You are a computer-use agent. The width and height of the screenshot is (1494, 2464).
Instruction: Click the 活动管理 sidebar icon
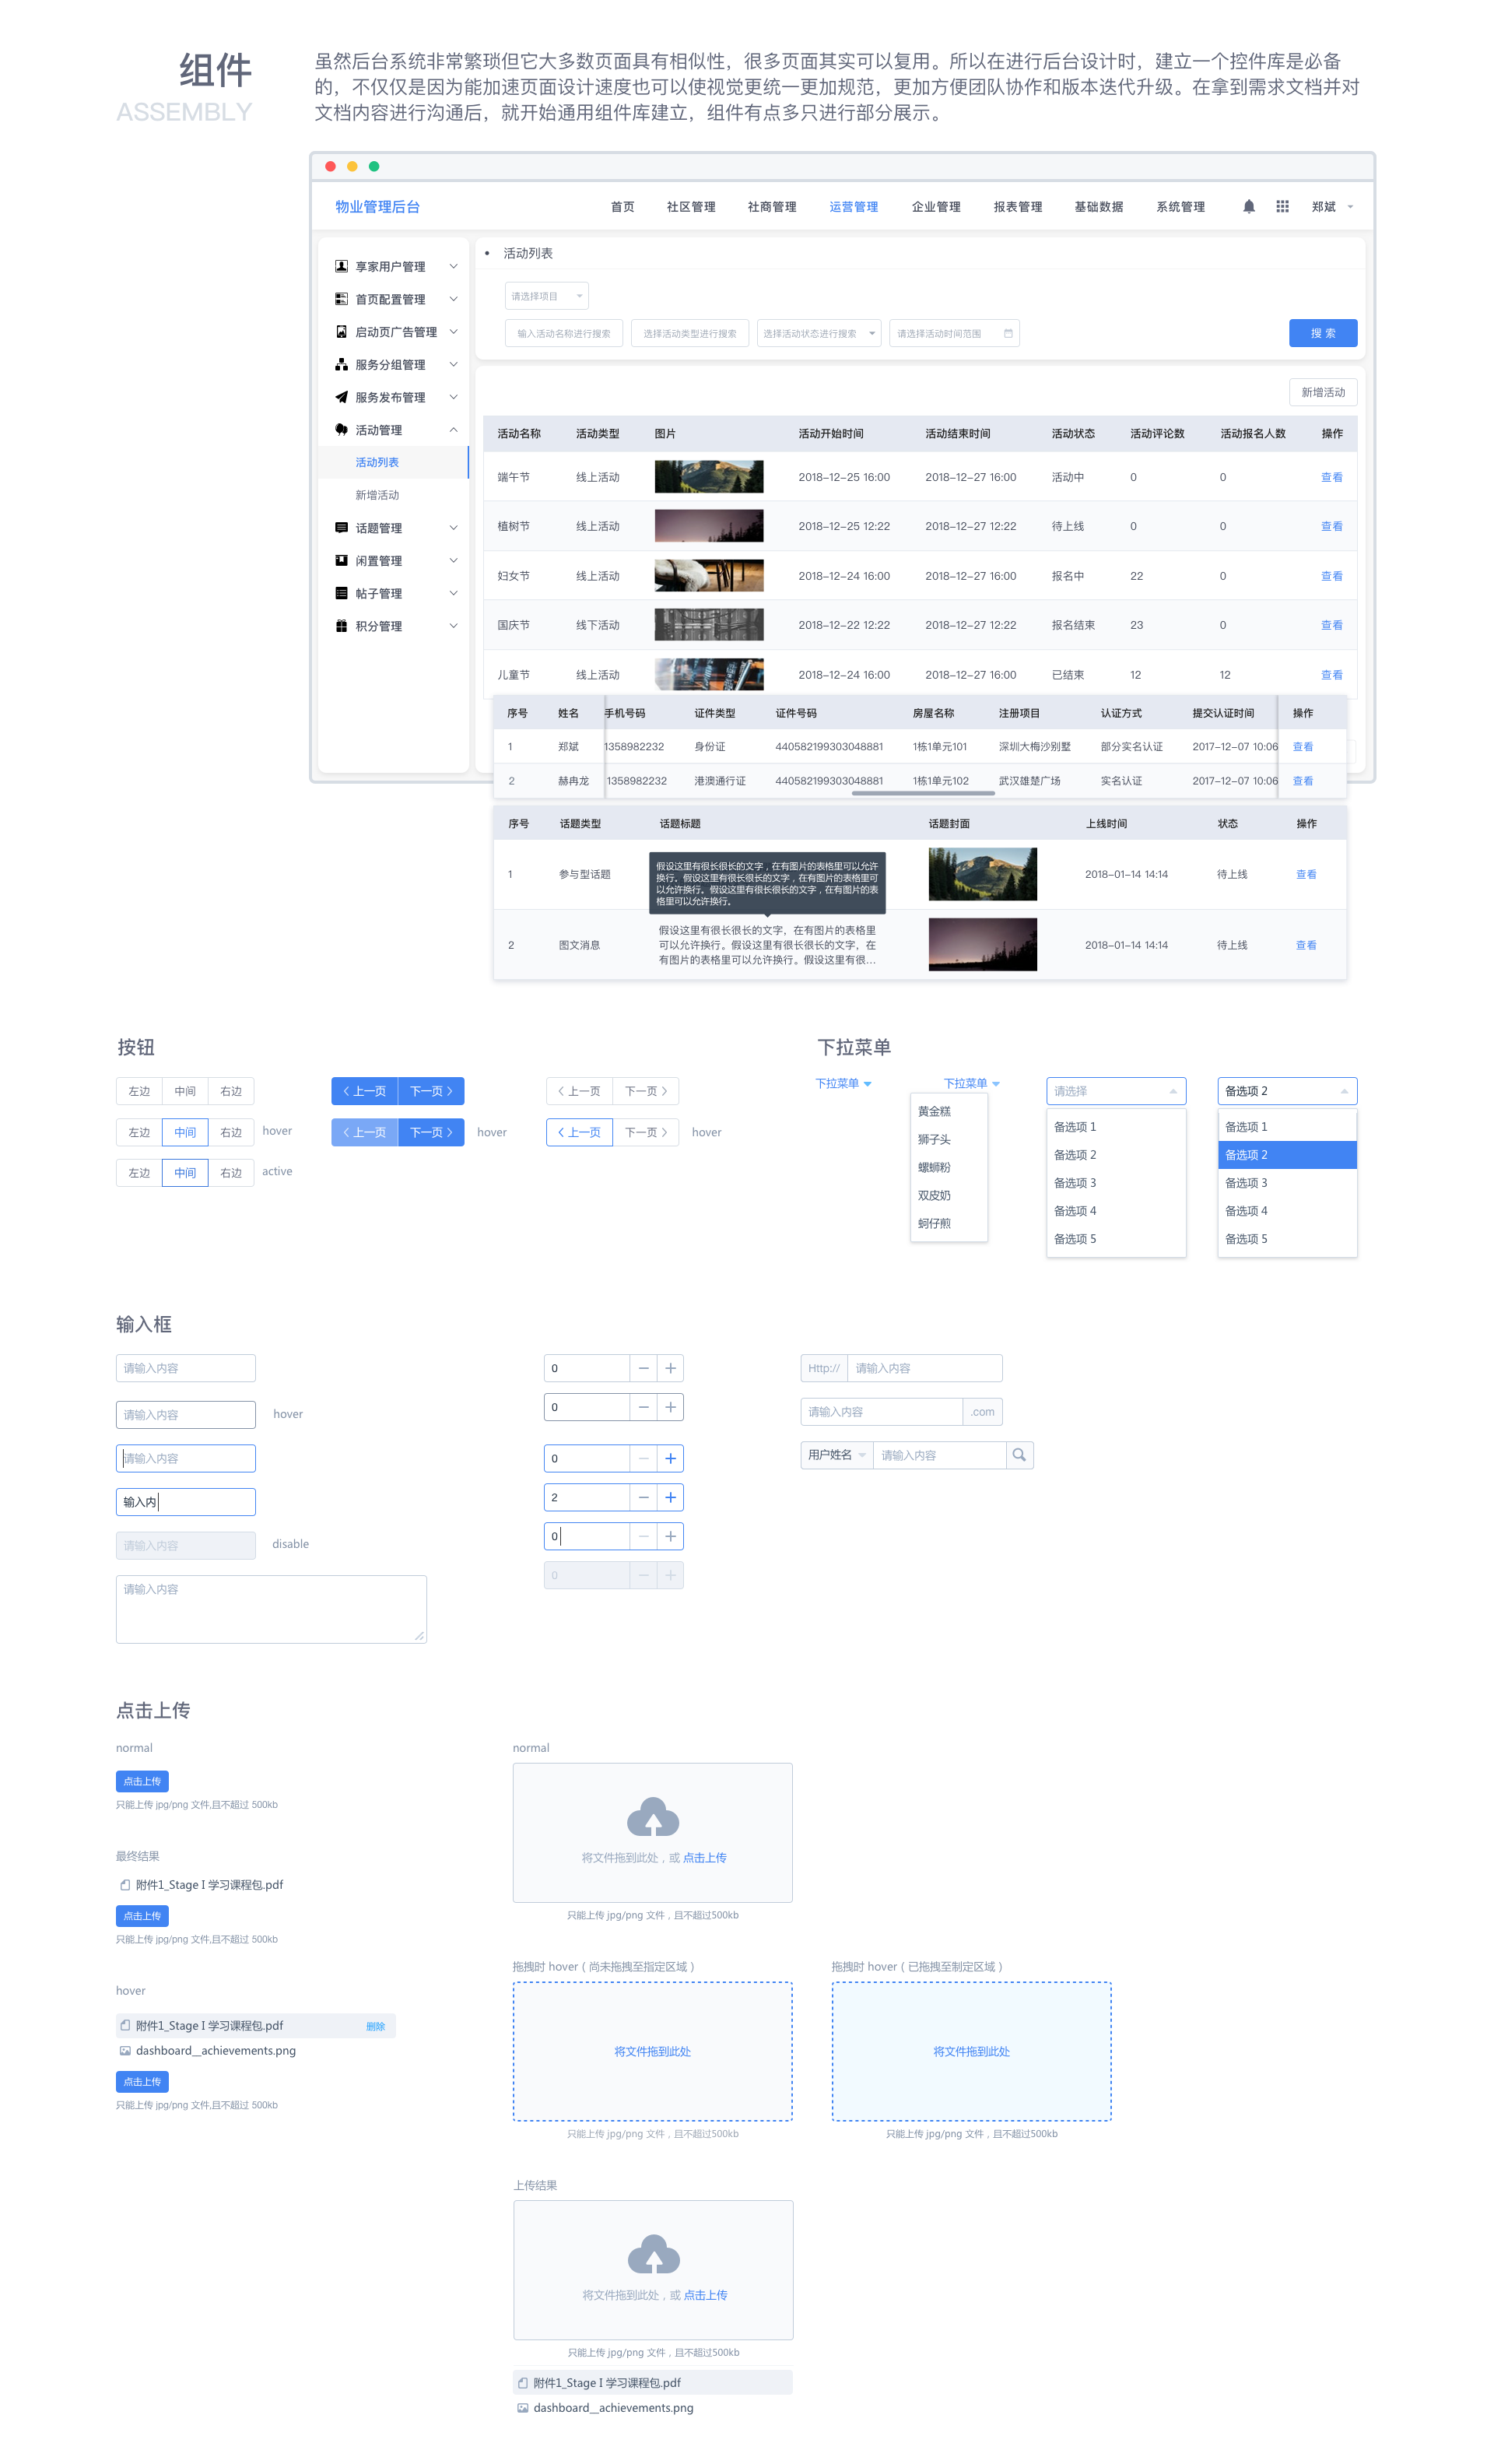[x=341, y=430]
